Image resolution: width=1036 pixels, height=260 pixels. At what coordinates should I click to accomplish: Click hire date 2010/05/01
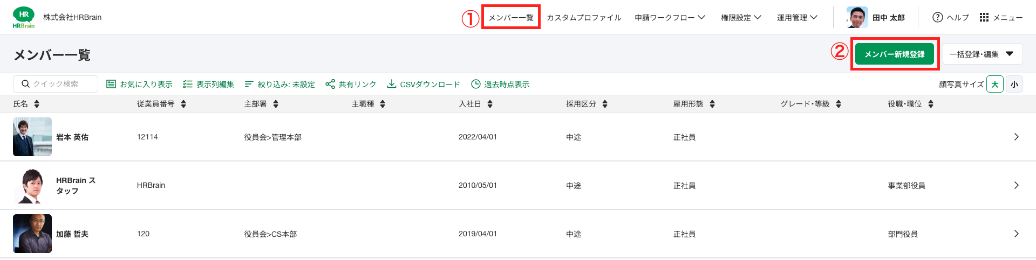click(x=478, y=185)
